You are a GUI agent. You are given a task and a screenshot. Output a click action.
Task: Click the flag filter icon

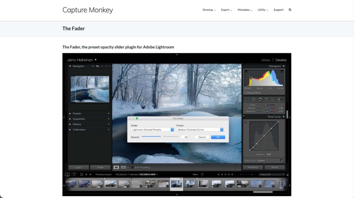point(202,174)
